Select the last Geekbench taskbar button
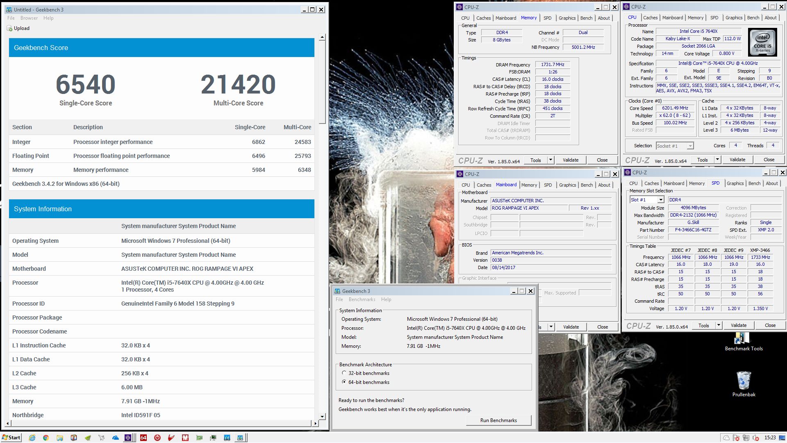Screen dimensions: 787x443 [x=240, y=438]
